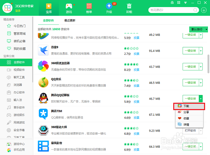
Task: Click 一键安装 for 迅雷9
Action: coord(191,51)
